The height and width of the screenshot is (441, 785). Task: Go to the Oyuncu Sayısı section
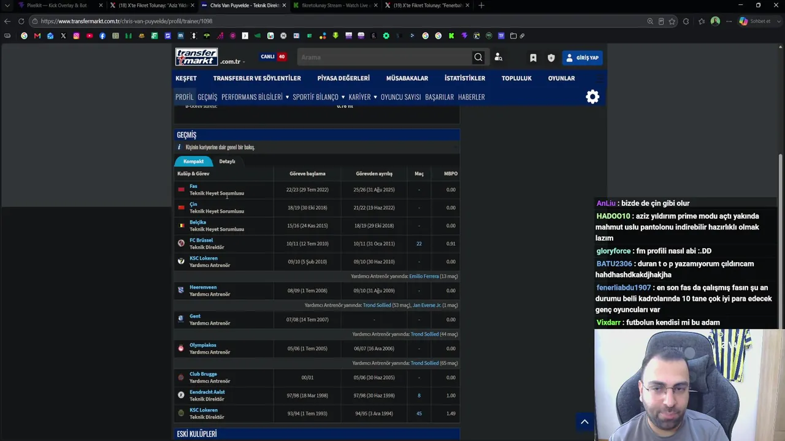tap(400, 97)
